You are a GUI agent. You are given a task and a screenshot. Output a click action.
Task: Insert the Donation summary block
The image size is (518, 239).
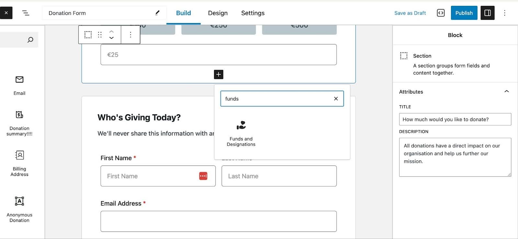click(19, 123)
